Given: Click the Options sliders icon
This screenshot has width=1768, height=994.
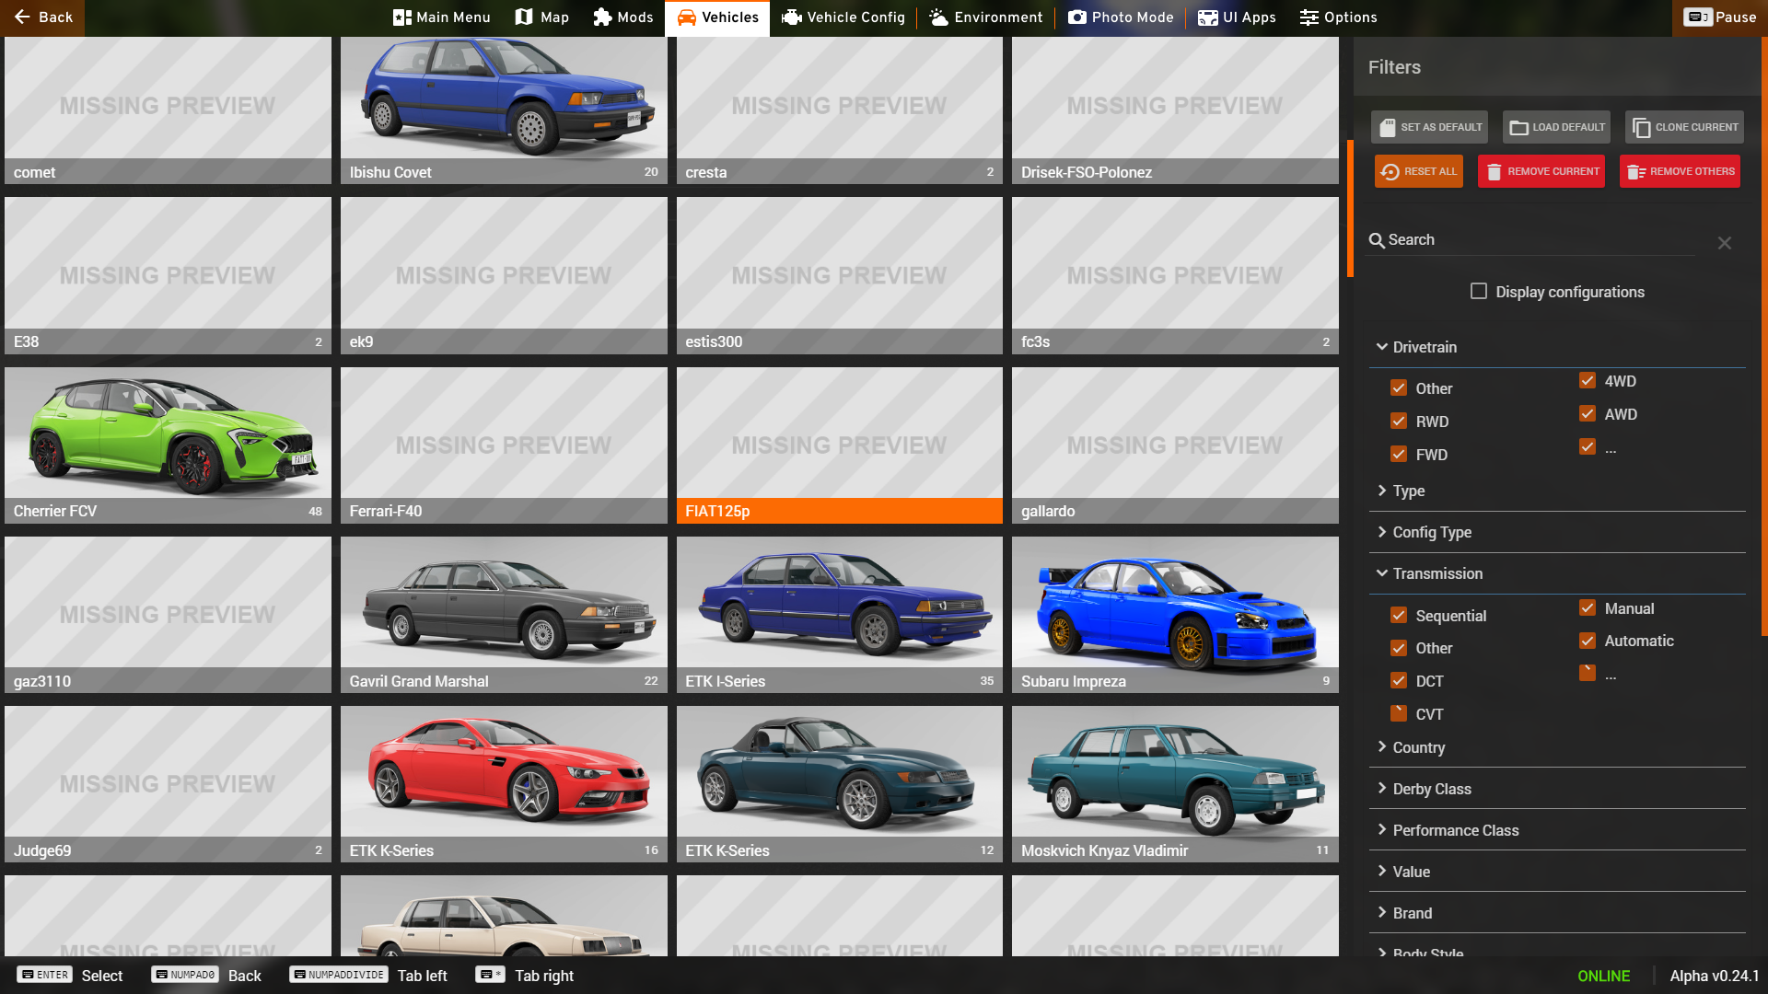Looking at the screenshot, I should pyautogui.click(x=1309, y=17).
